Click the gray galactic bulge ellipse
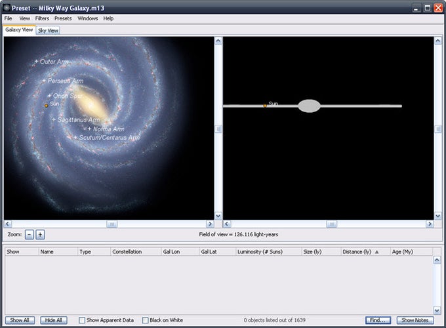This screenshot has width=446, height=328. [309, 106]
